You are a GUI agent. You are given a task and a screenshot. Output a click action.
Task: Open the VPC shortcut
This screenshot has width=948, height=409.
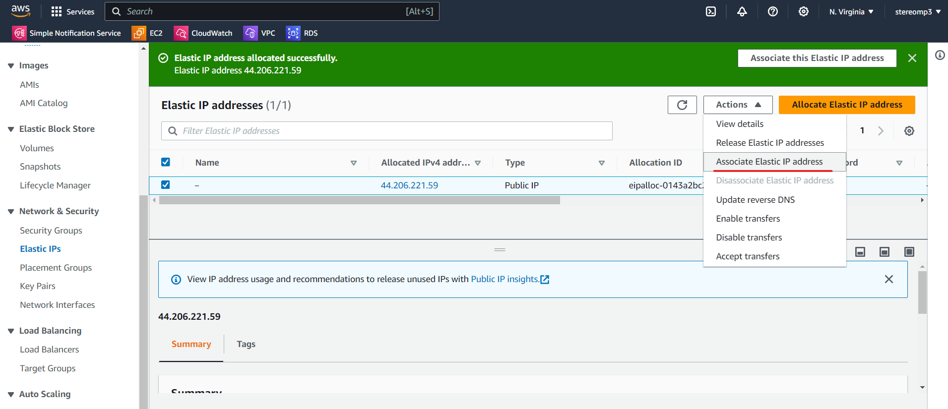(x=259, y=33)
